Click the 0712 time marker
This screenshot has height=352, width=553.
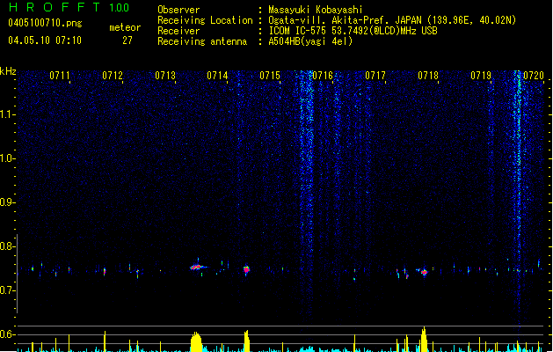[113, 76]
